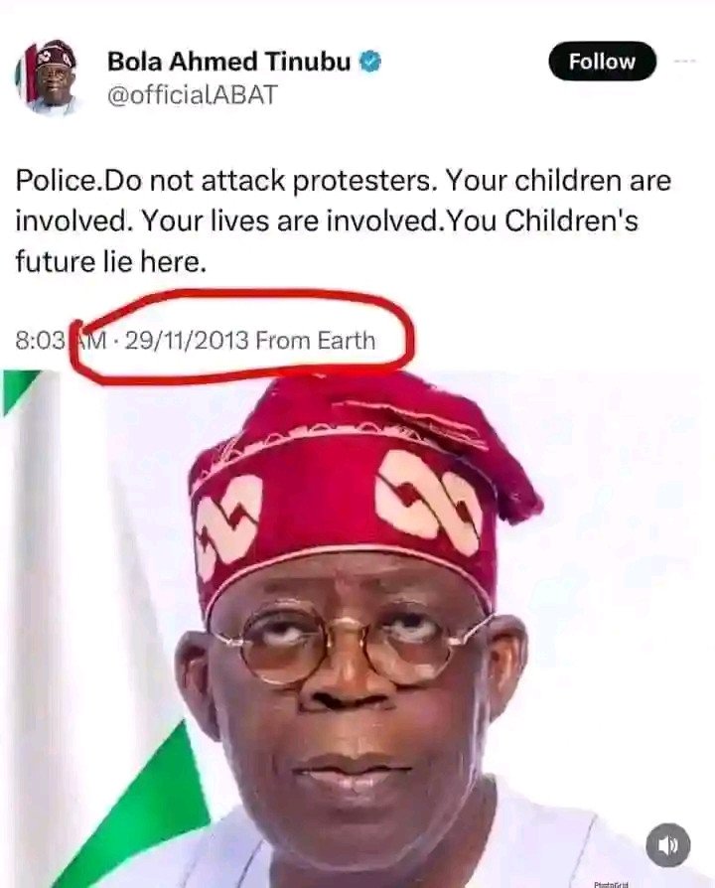The image size is (715, 888).
Task: Click the red hand-drawn circle annotation
Action: (241, 336)
